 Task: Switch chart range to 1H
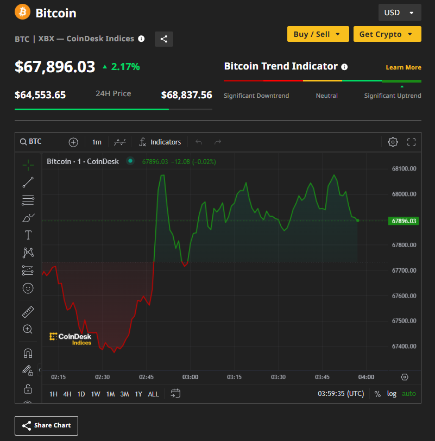tap(53, 394)
